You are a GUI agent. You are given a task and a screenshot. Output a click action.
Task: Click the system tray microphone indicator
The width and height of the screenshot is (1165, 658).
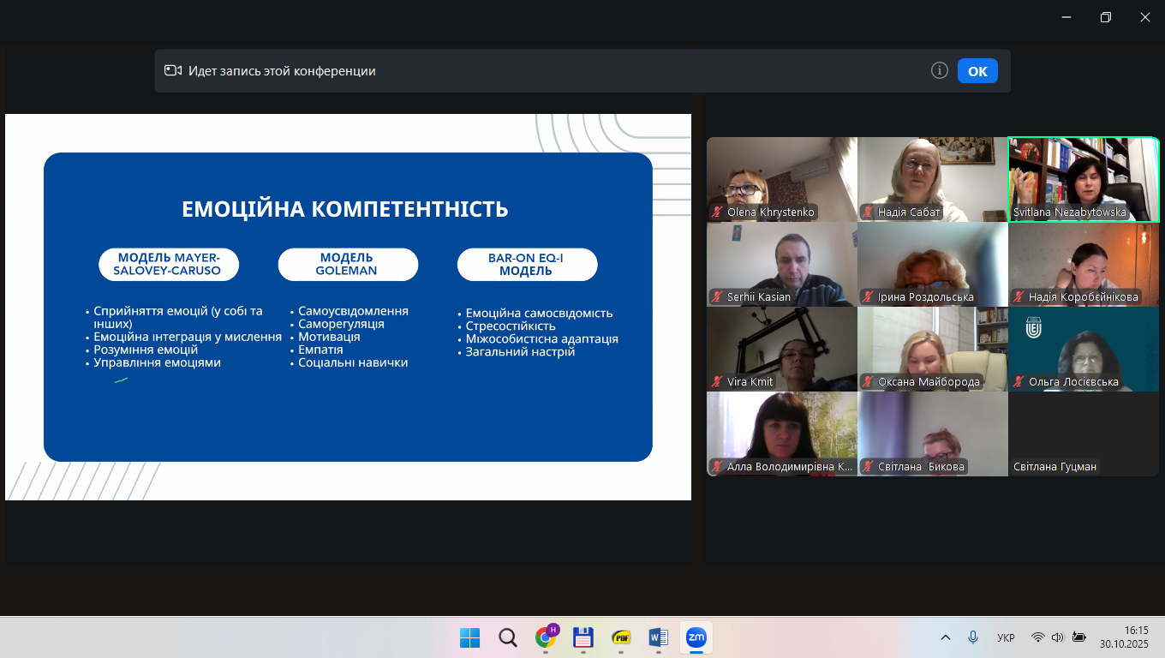tap(973, 637)
